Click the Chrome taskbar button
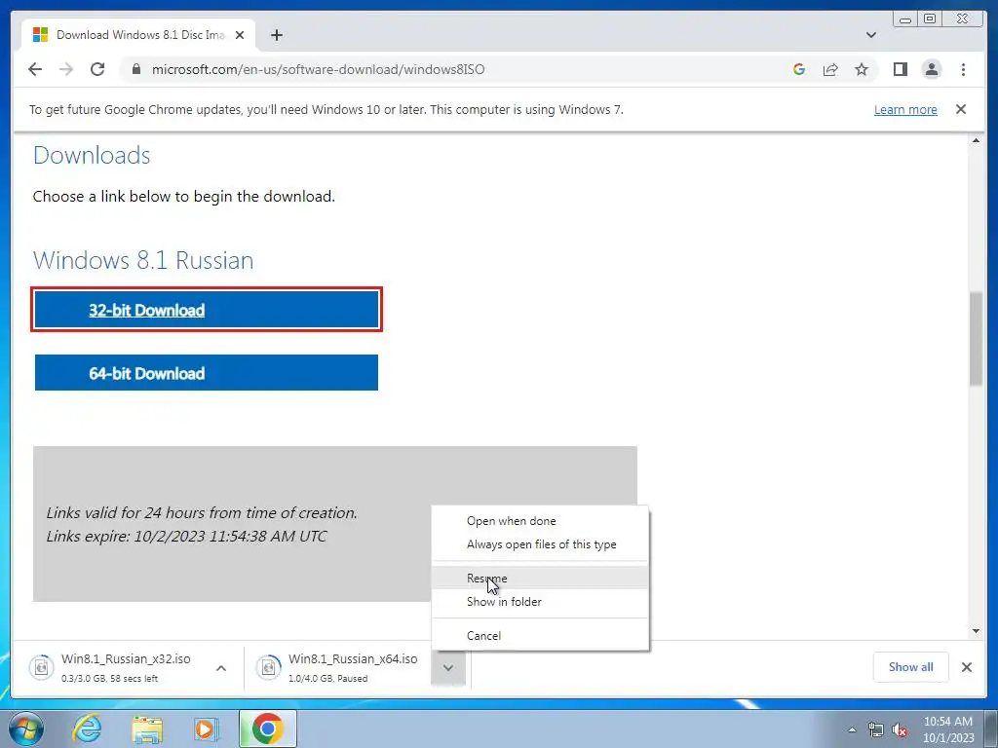Viewport: 998px width, 748px height. 268,729
